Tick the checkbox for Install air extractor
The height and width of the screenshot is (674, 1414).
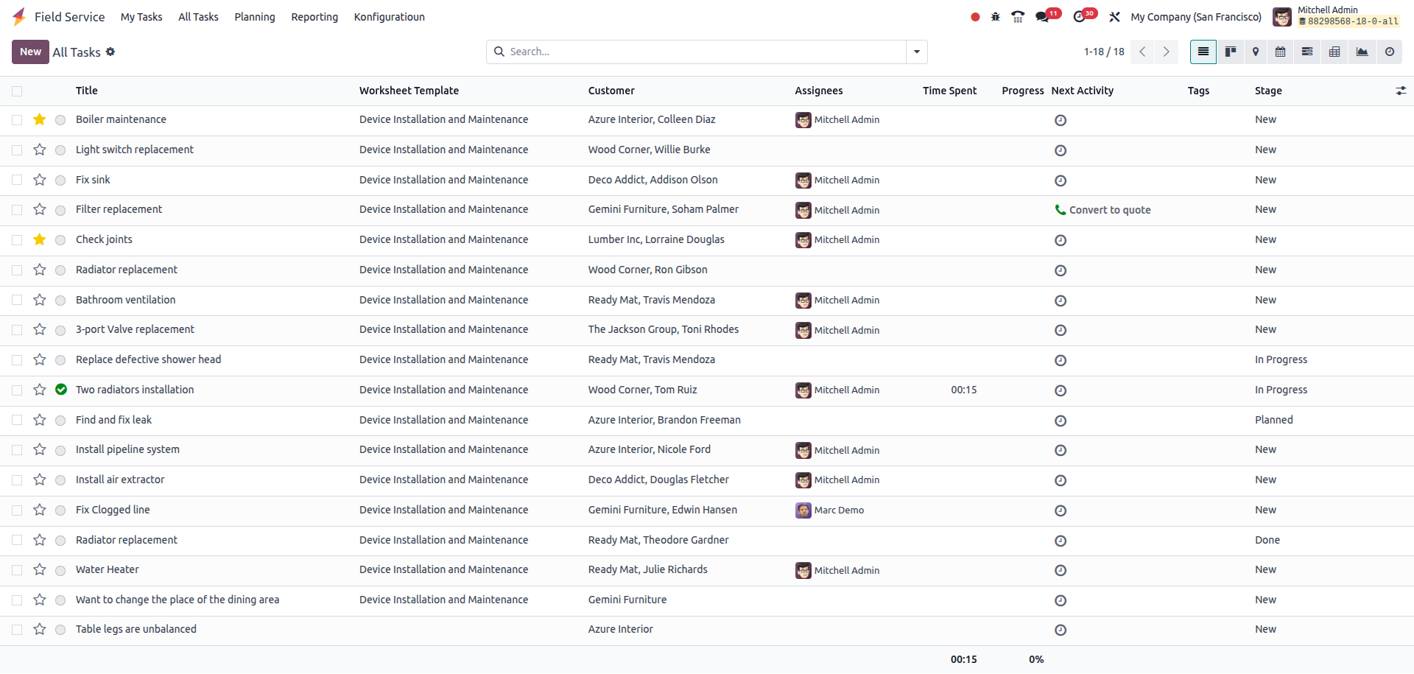17,480
